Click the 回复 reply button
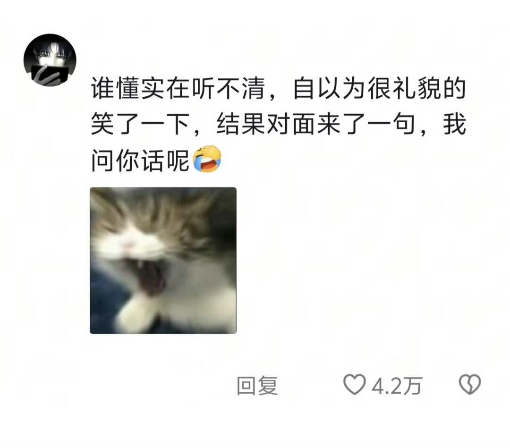The height and width of the screenshot is (448, 510). point(257,386)
